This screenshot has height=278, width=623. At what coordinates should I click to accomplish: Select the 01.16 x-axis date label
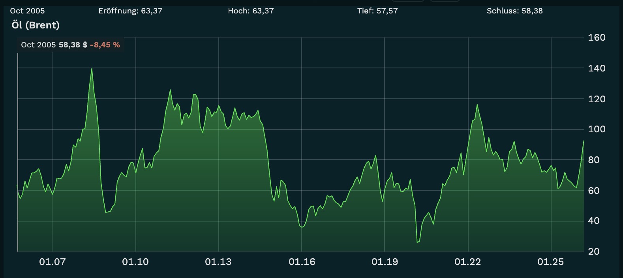coord(302,262)
